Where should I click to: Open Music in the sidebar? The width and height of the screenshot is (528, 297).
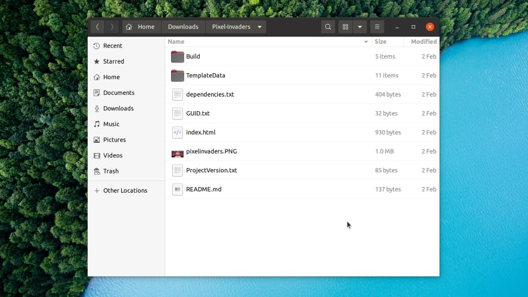(x=126, y=124)
